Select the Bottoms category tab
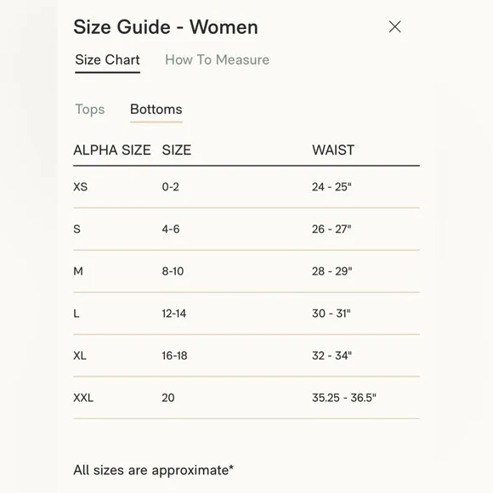The height and width of the screenshot is (493, 493). pyautogui.click(x=156, y=110)
